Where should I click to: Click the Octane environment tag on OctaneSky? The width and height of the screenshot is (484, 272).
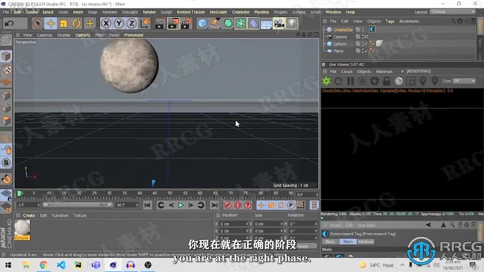[372, 29]
